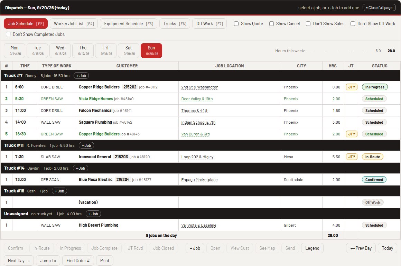This screenshot has width=401, height=266.
Task: Enable the Show Quote checkbox
Action: point(236,24)
